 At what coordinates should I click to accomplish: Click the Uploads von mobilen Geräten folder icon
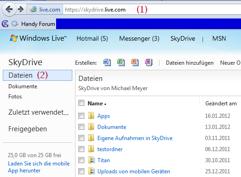(x=91, y=171)
